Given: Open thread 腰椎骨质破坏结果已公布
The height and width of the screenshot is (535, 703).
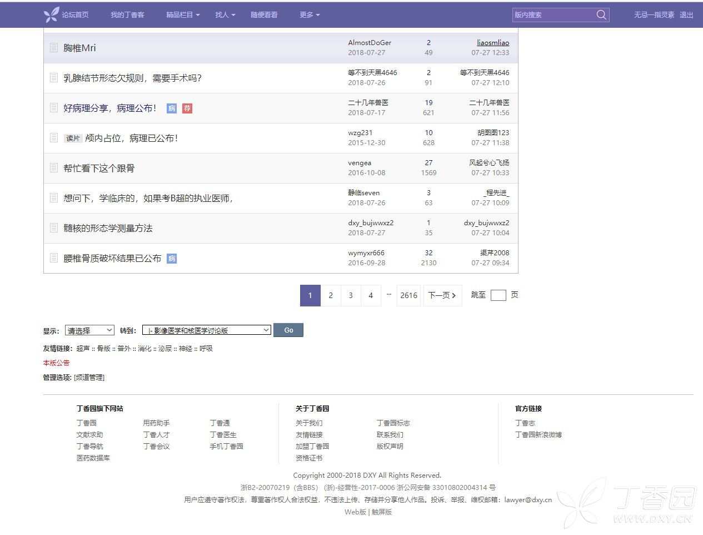Looking at the screenshot, I should [112, 258].
